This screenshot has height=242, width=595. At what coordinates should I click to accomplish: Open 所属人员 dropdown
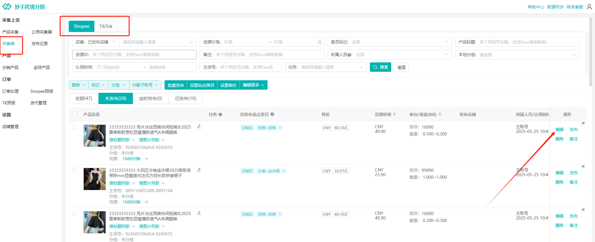point(389,55)
